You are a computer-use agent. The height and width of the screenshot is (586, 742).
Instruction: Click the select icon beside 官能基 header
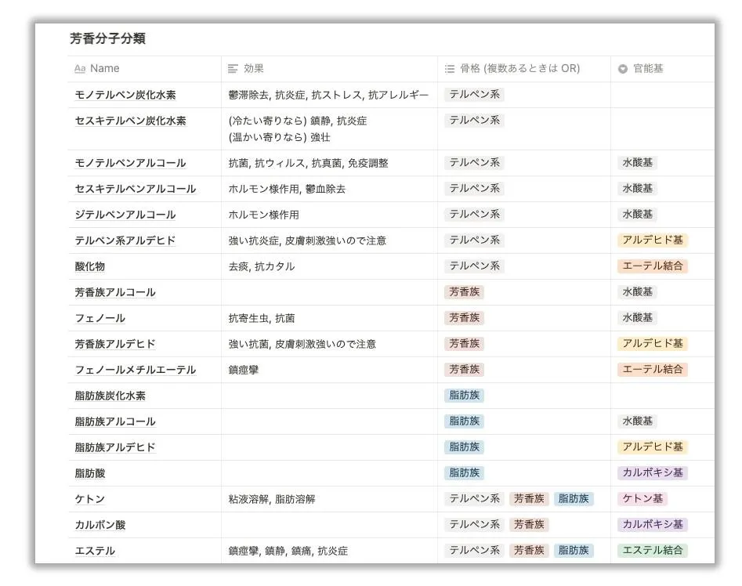623,69
